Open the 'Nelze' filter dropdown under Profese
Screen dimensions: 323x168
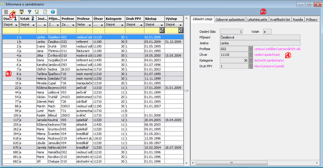(90, 25)
